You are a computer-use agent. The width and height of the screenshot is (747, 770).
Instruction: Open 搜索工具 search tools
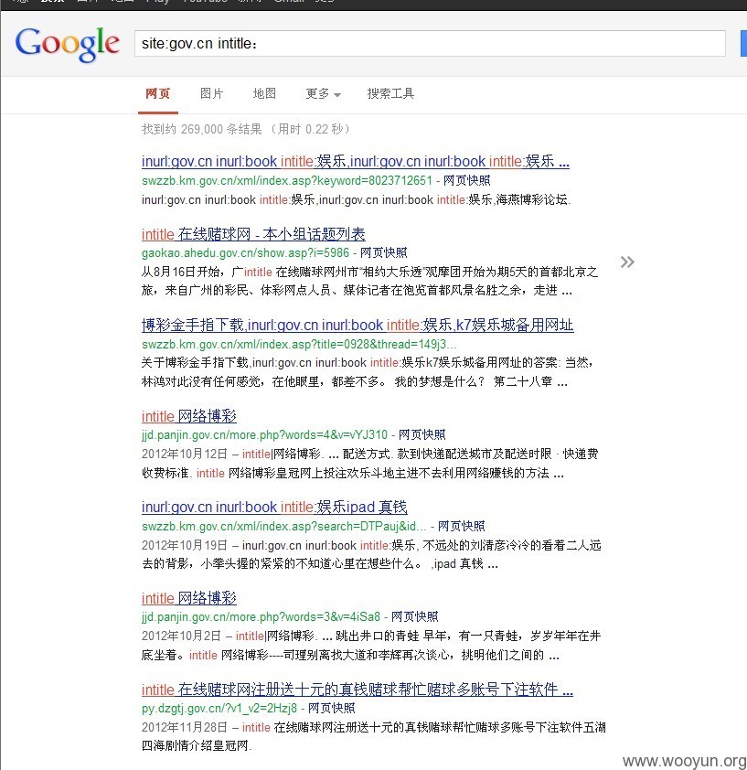[390, 93]
